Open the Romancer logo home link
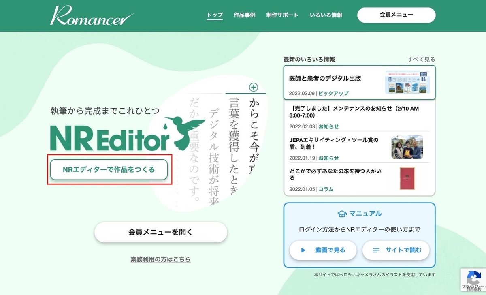 [92, 15]
